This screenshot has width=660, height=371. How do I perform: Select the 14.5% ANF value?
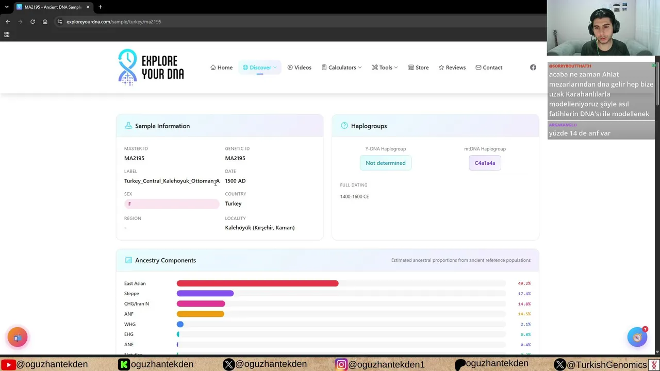tap(524, 314)
